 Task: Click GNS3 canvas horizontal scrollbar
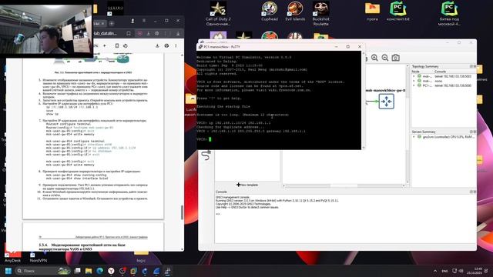344,186
